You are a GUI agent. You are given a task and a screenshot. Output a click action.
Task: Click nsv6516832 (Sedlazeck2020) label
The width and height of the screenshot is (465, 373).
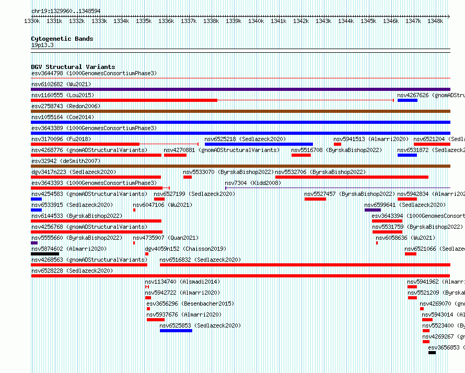point(200,260)
